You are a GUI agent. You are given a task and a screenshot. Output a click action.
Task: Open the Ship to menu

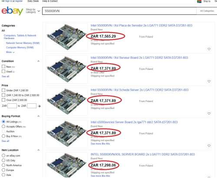(207, 1)
